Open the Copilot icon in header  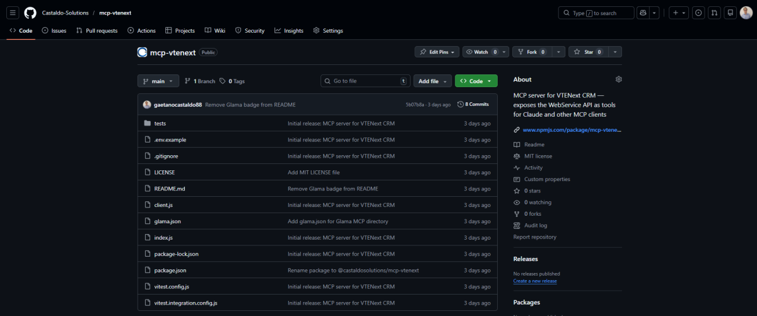pos(643,13)
